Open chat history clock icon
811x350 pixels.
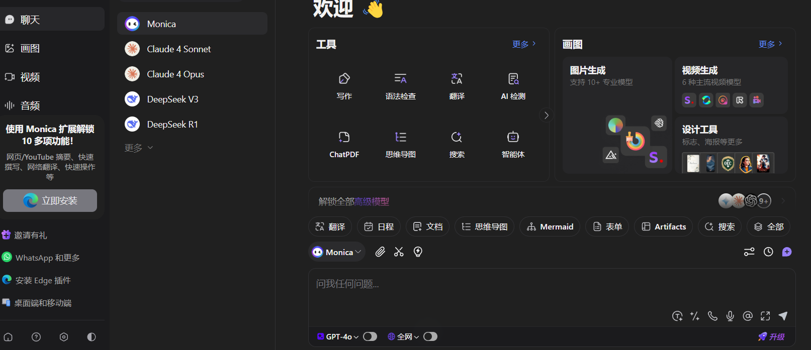768,252
